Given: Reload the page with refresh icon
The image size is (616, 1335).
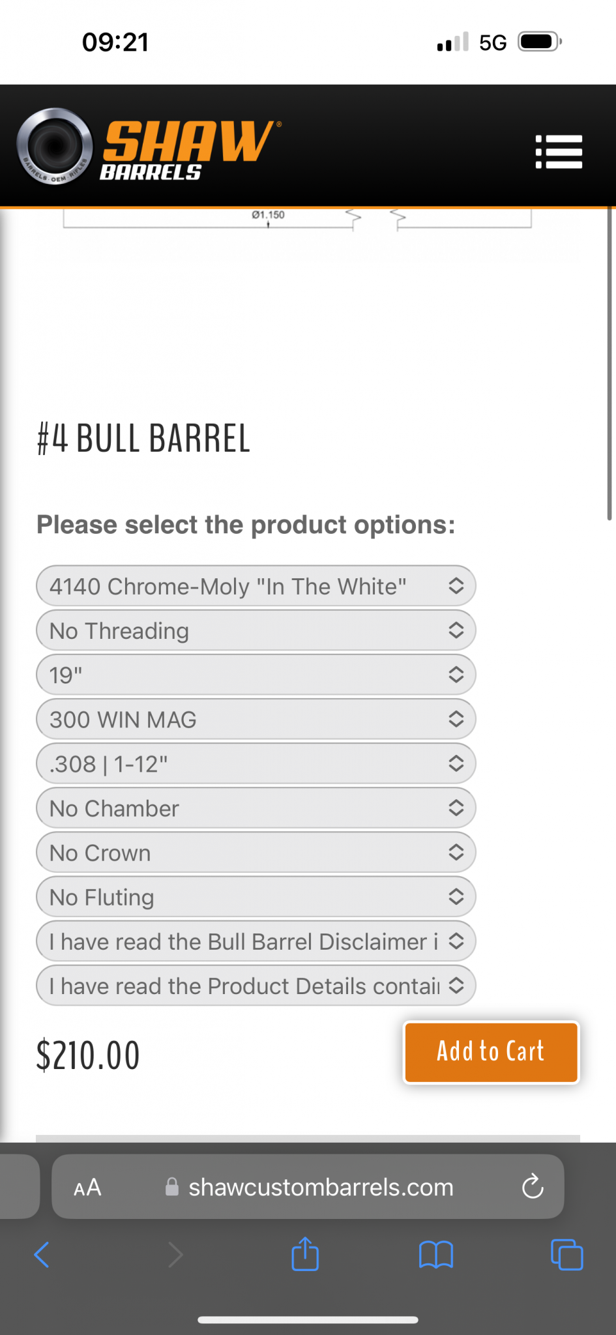Looking at the screenshot, I should tap(533, 1186).
